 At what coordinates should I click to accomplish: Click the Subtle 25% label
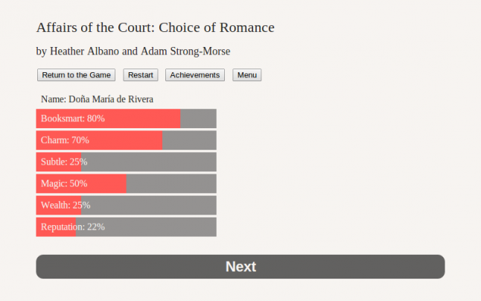coord(64,162)
